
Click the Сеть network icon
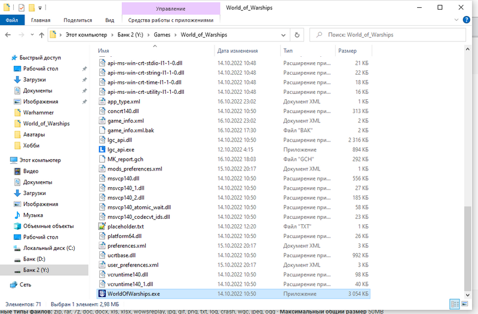(14, 285)
